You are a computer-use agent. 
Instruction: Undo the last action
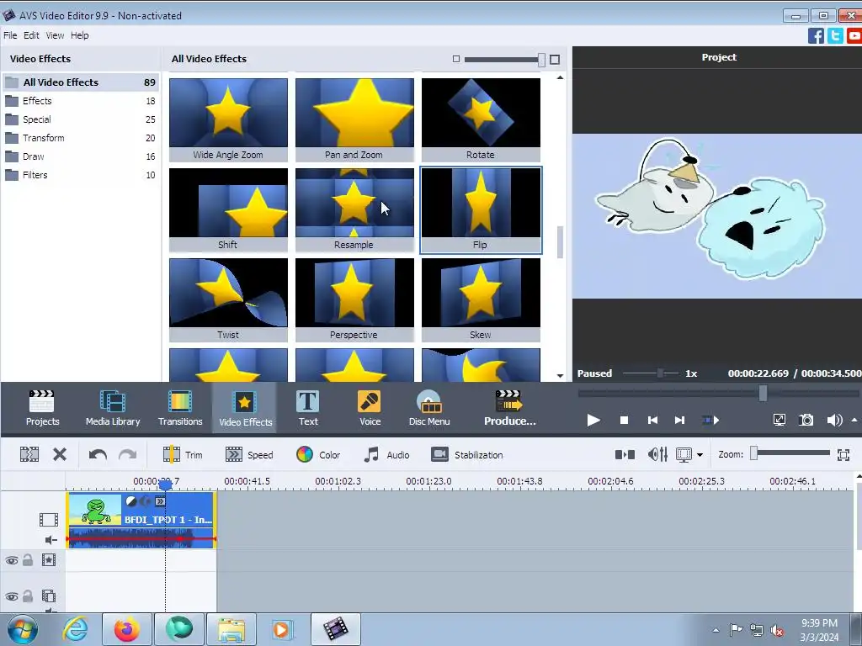(x=98, y=454)
